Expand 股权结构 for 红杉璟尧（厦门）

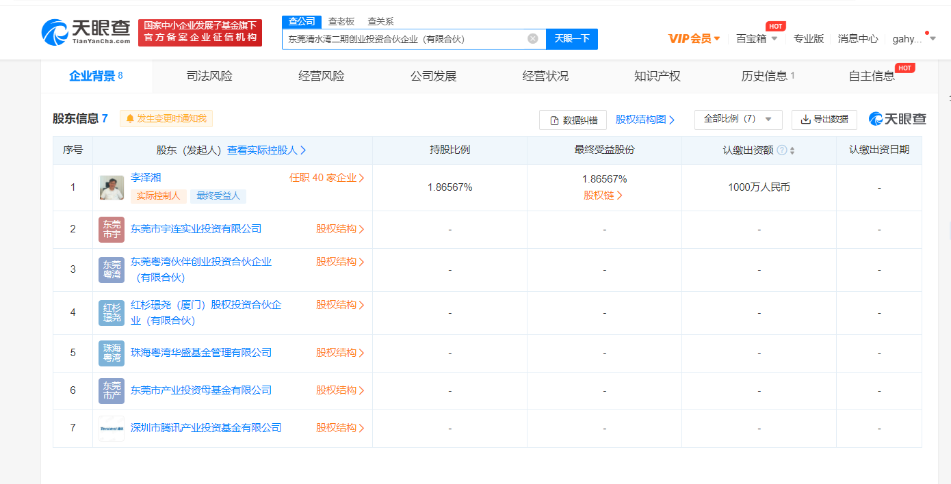pos(341,305)
